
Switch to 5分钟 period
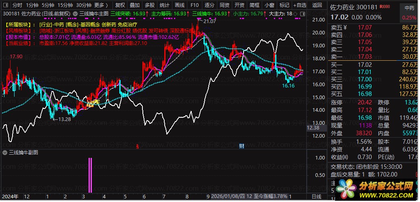(48, 5)
